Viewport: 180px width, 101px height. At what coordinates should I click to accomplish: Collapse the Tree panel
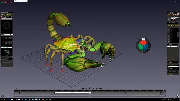point(1,35)
